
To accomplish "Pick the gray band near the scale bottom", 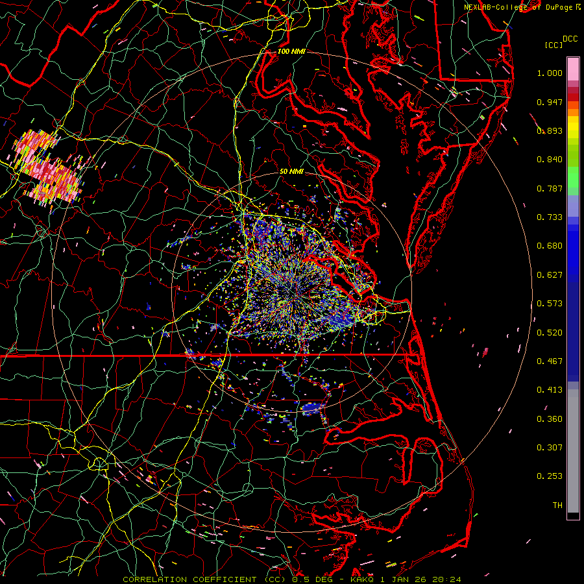I will [x=573, y=451].
